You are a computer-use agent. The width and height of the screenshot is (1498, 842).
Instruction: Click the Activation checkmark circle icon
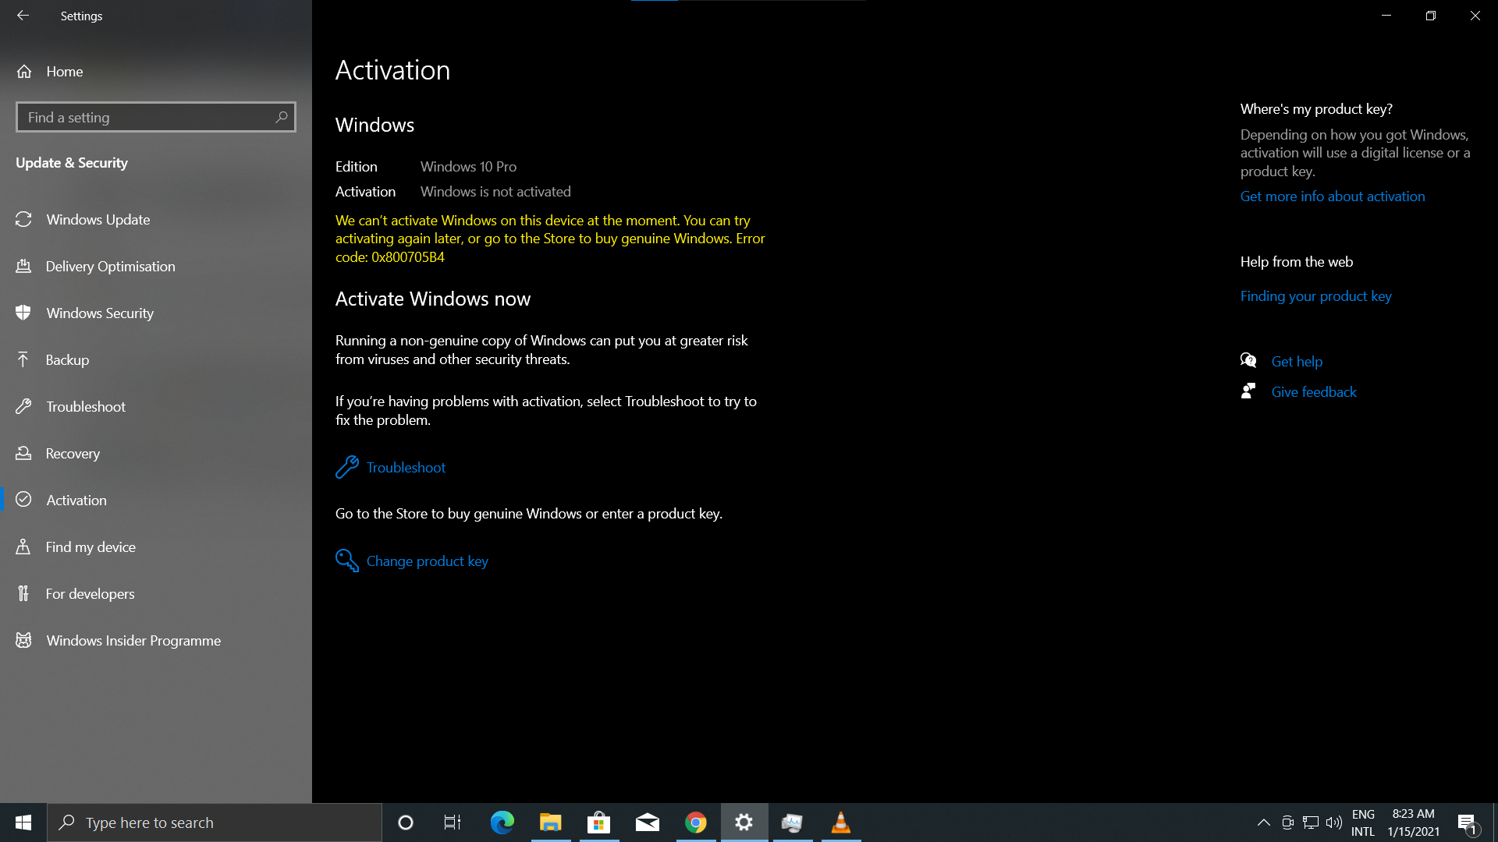pyautogui.click(x=23, y=500)
